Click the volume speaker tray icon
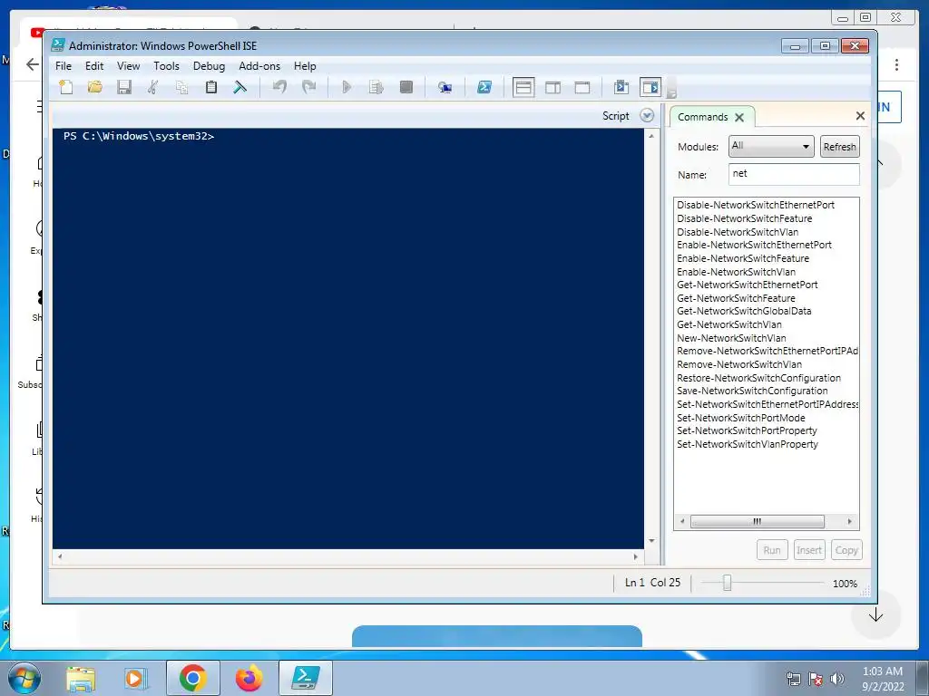Viewport: 929px width, 696px height. point(837,678)
